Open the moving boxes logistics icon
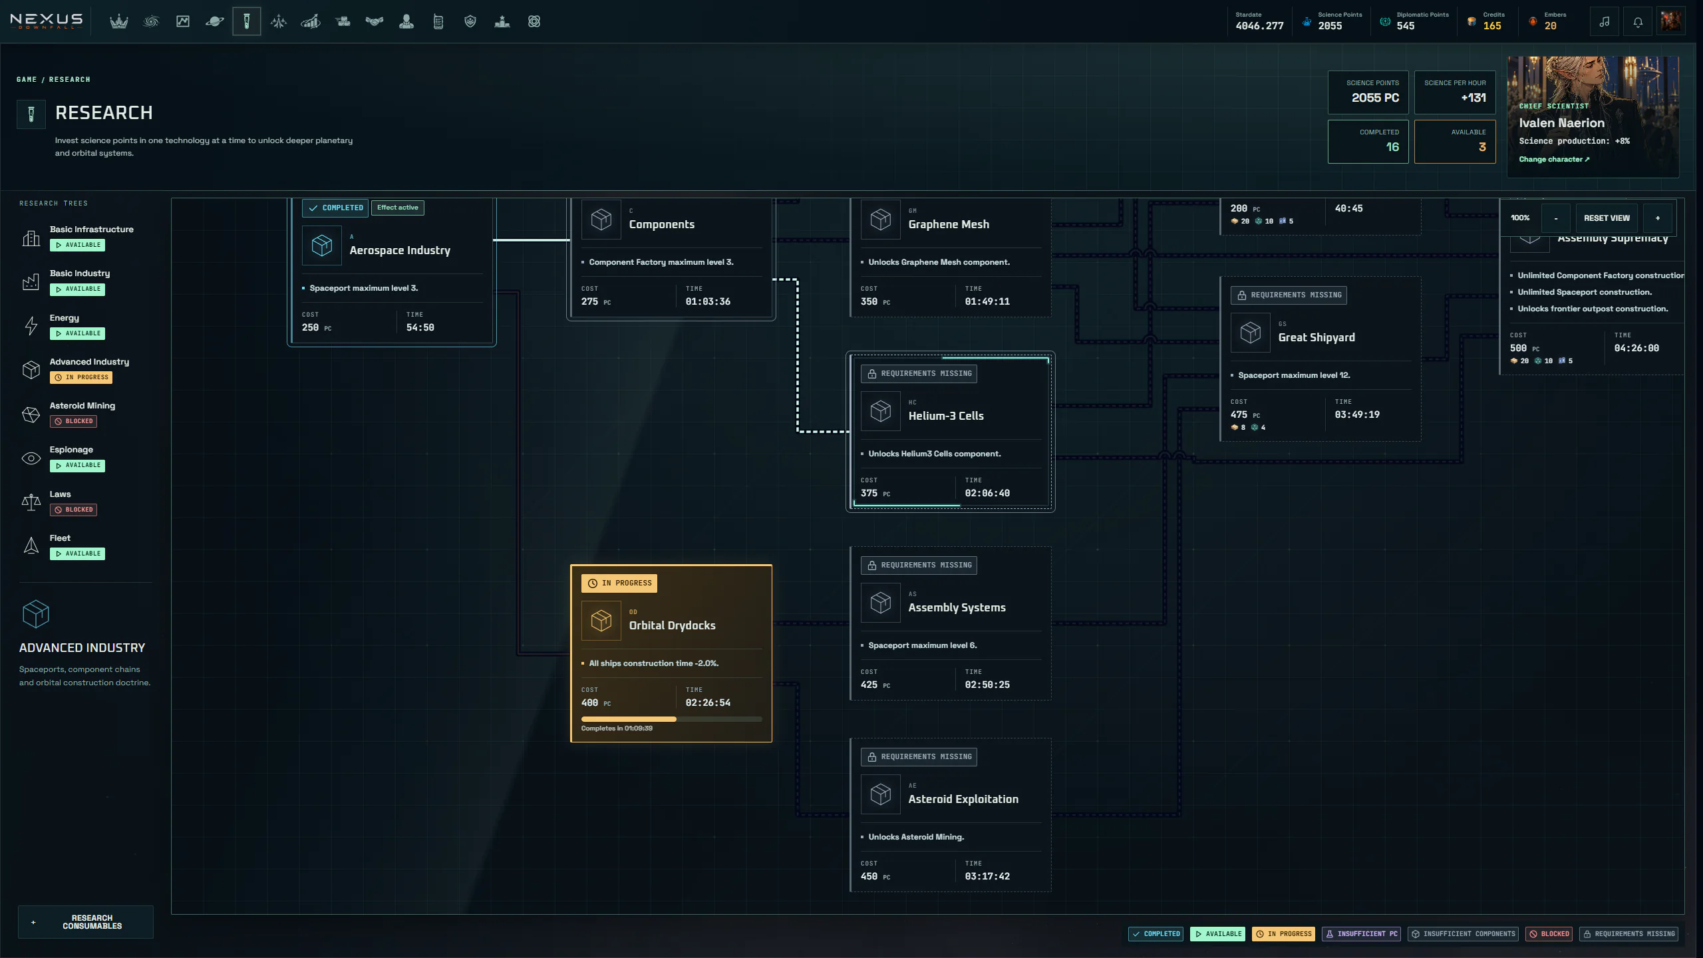The height and width of the screenshot is (958, 1703). 343,22
